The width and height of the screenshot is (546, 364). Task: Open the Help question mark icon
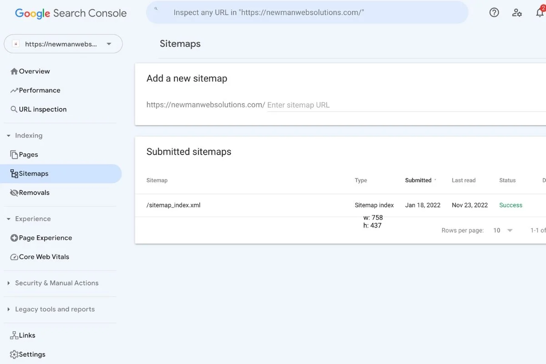[494, 13]
